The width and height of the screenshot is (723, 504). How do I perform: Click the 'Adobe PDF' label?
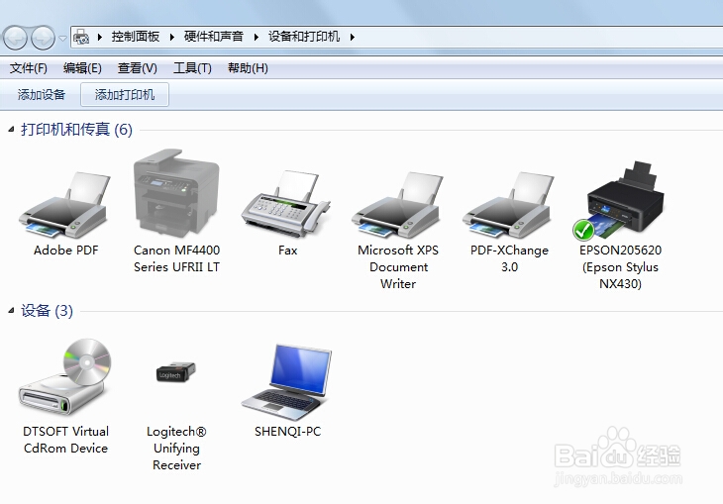(66, 251)
